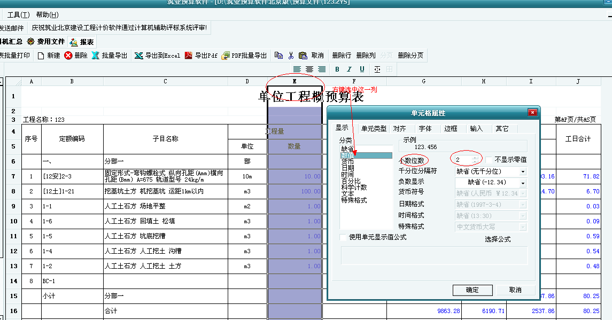Screen dimensions: 612x320
Task: Open the 边框 tab in cell properties
Action: click(451, 129)
